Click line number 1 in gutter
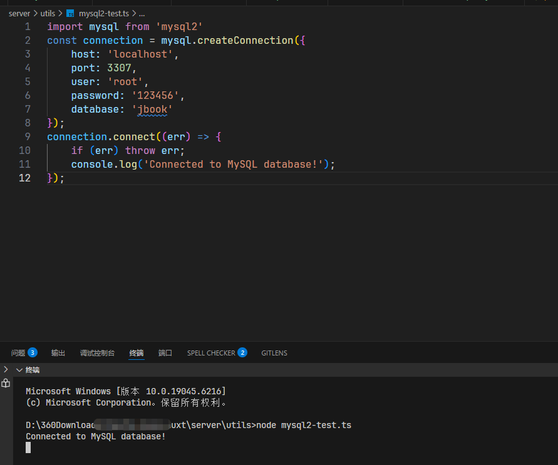 tap(28, 27)
